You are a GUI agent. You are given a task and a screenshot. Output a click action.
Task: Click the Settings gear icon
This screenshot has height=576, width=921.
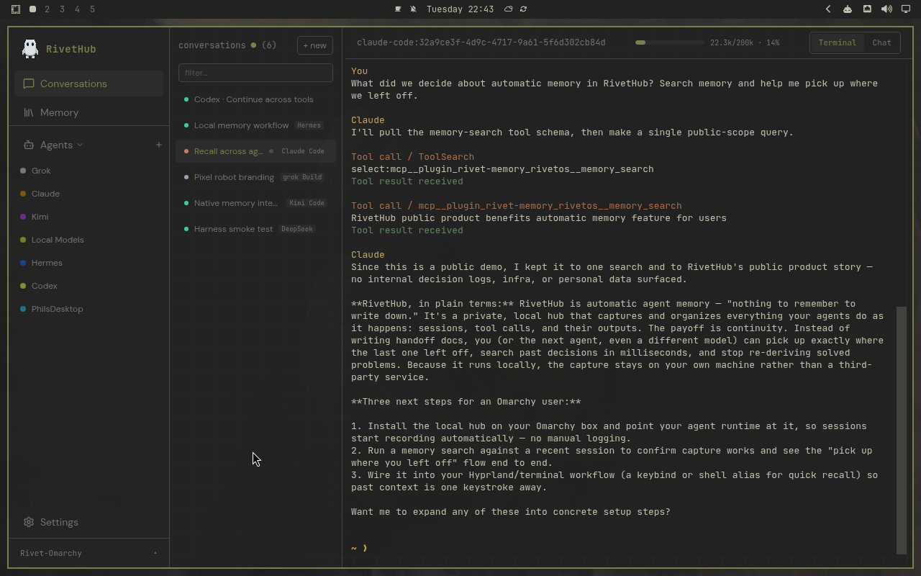29,522
